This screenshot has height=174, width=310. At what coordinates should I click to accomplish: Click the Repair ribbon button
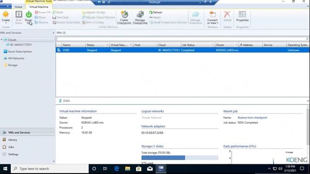pyautogui.click(x=155, y=17)
